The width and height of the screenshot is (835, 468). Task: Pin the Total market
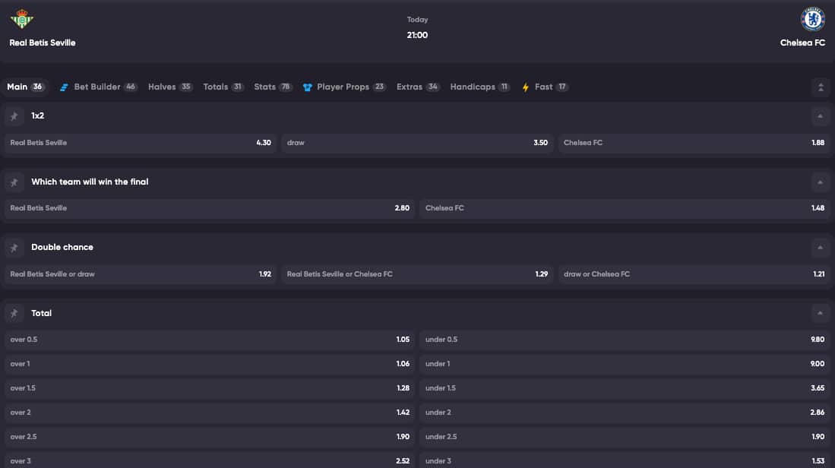point(14,314)
